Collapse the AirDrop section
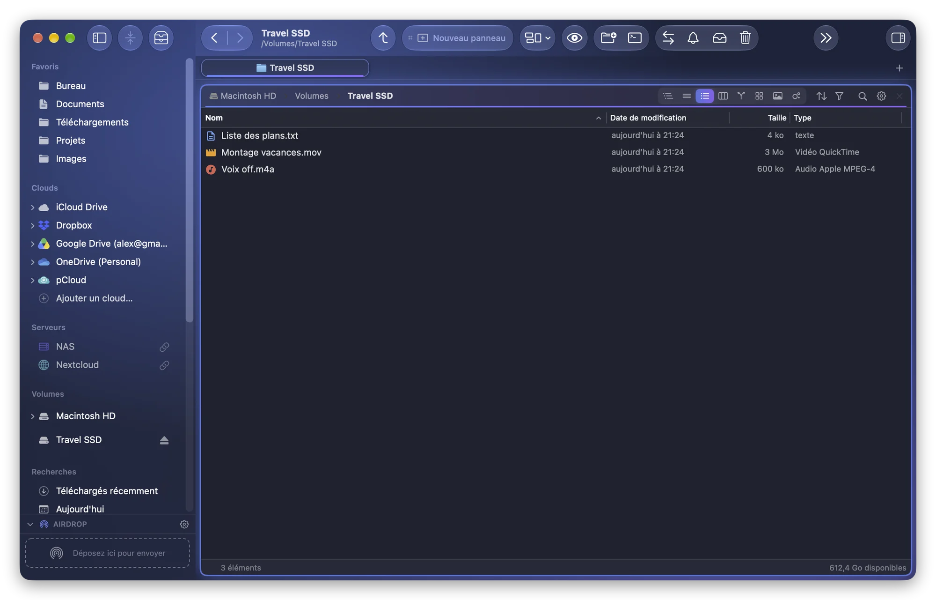This screenshot has width=936, height=600. [x=30, y=525]
